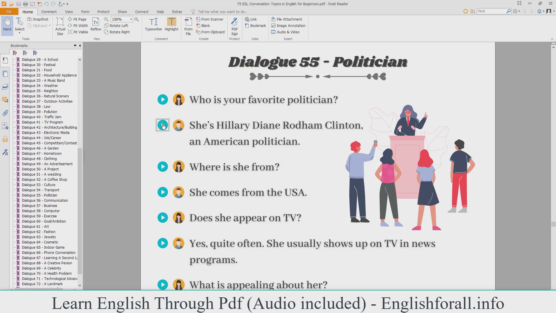
Task: Expand the Select tool dropdown arrow
Action: 20,33
